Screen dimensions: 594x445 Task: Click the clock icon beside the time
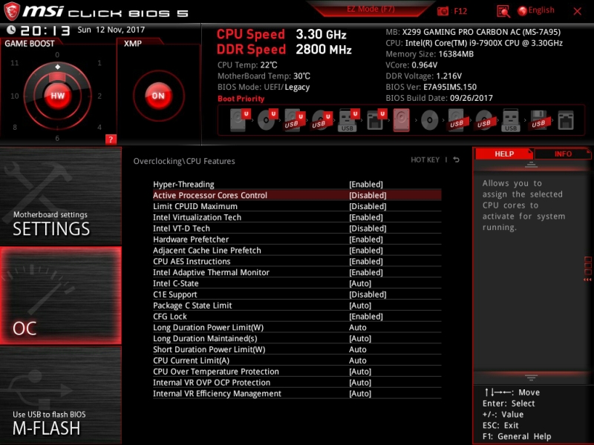coord(11,30)
